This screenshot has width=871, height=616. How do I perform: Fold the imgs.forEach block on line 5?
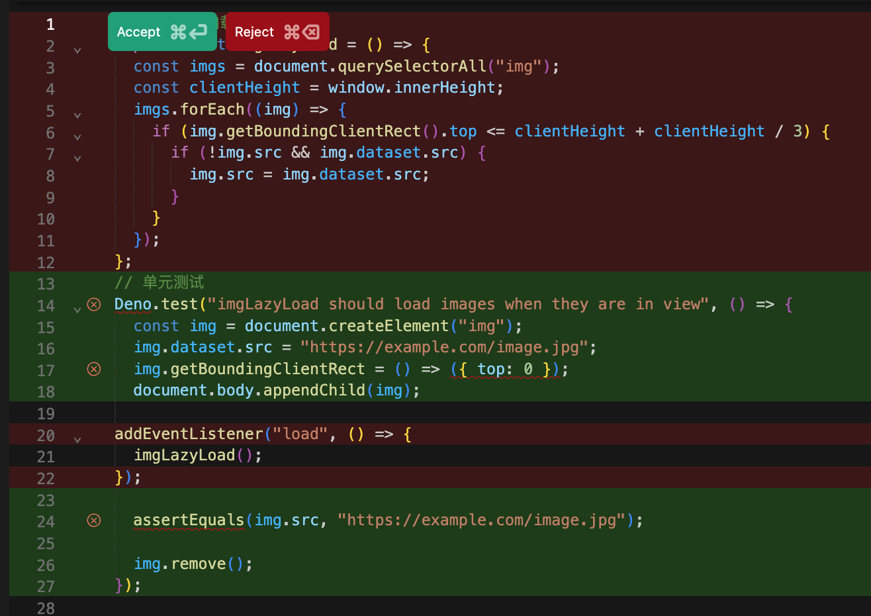(x=77, y=115)
